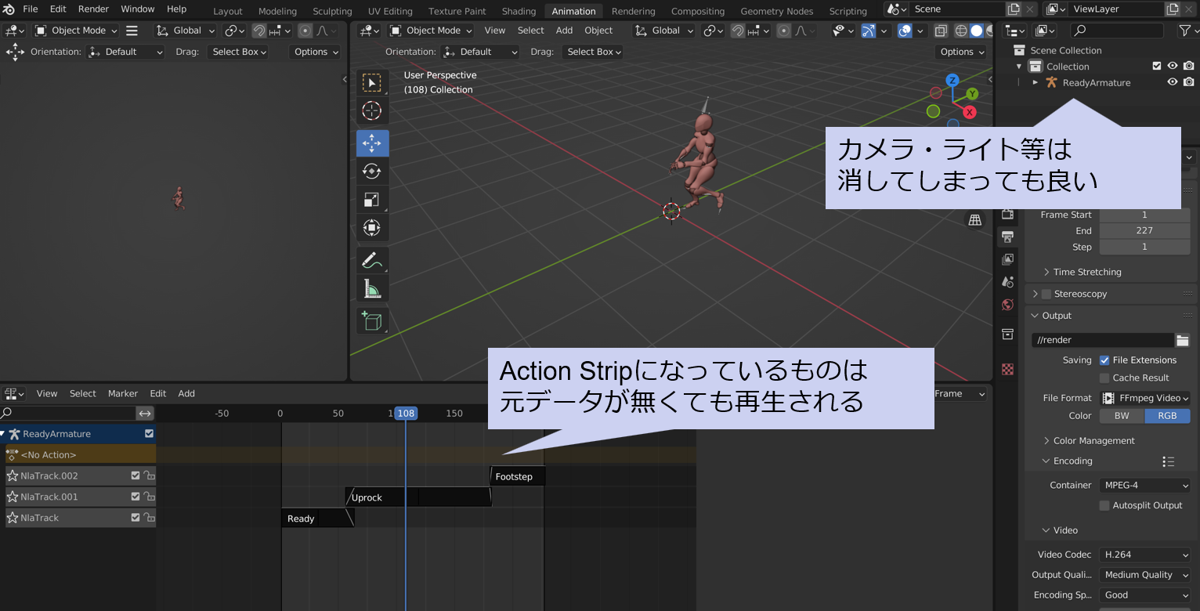The image size is (1200, 611).
Task: Enable the Stereoscopy checkbox
Action: pos(1046,295)
